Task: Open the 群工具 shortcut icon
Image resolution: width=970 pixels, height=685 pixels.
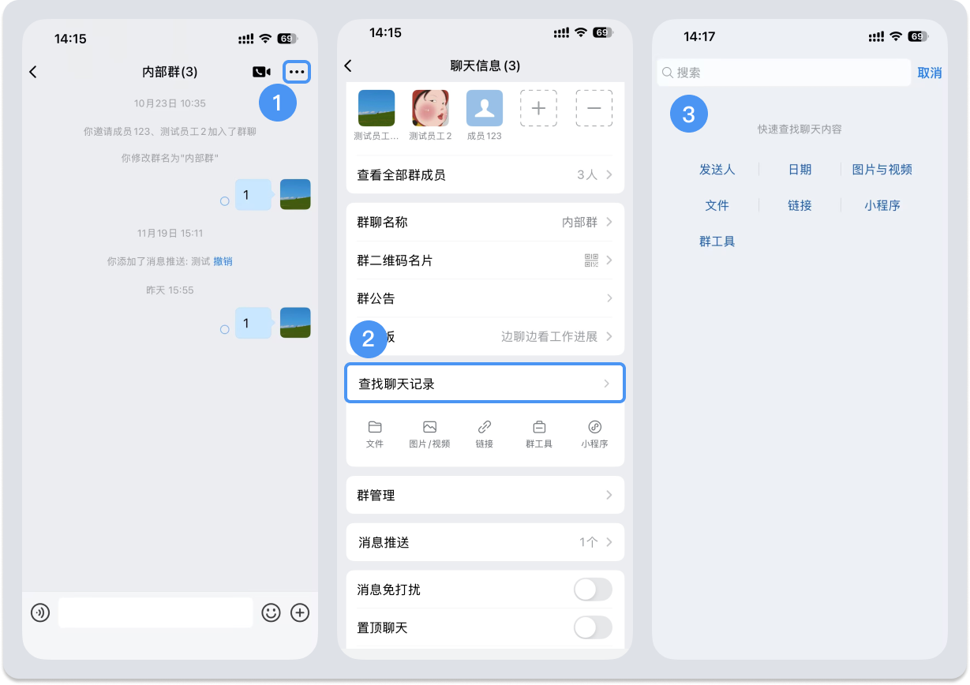Action: [x=539, y=433]
